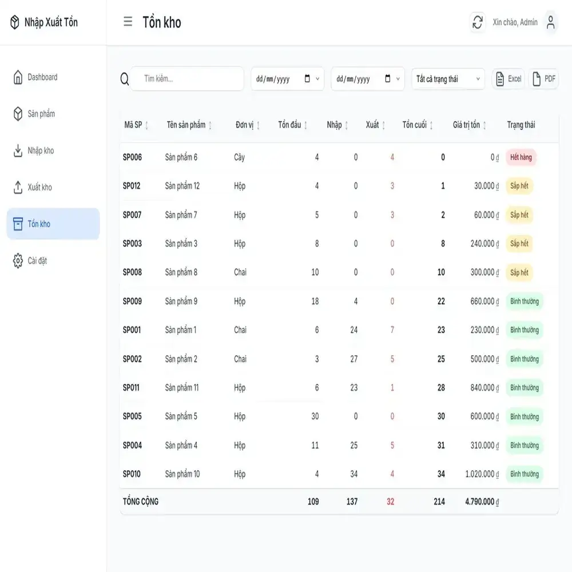This screenshot has width=572, height=572.
Task: Open calendar picker in first date field
Action: [307, 79]
